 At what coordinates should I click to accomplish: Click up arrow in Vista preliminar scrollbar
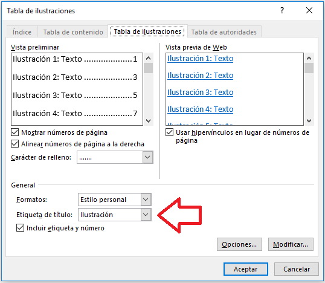[x=148, y=58]
